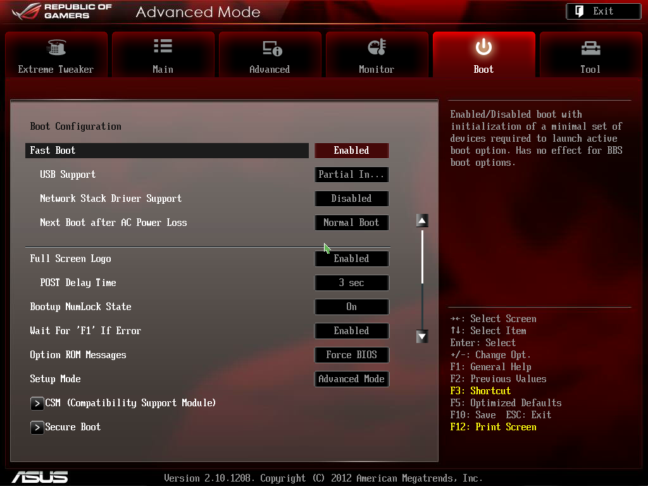This screenshot has width=648, height=486.
Task: Click the F2: Previous Values hint
Action: 498,379
